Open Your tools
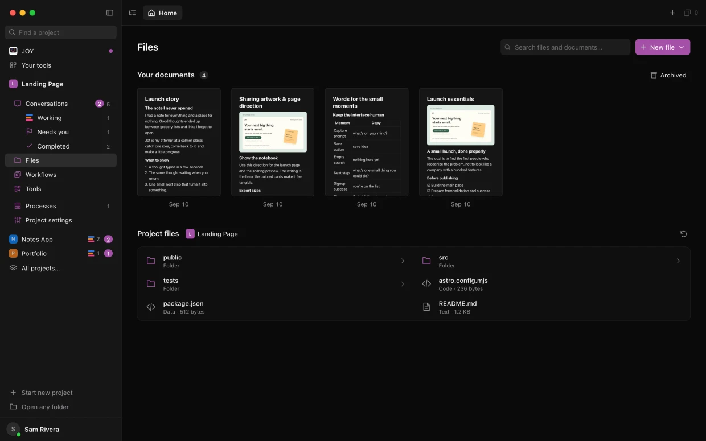The image size is (706, 441). 61,65
